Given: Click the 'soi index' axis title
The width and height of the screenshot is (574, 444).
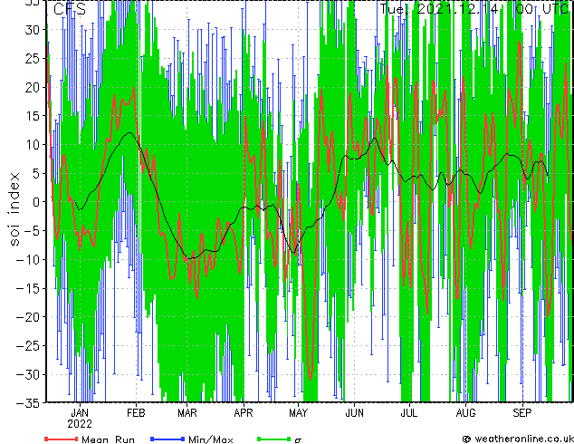Looking at the screenshot, I should coord(14,209).
